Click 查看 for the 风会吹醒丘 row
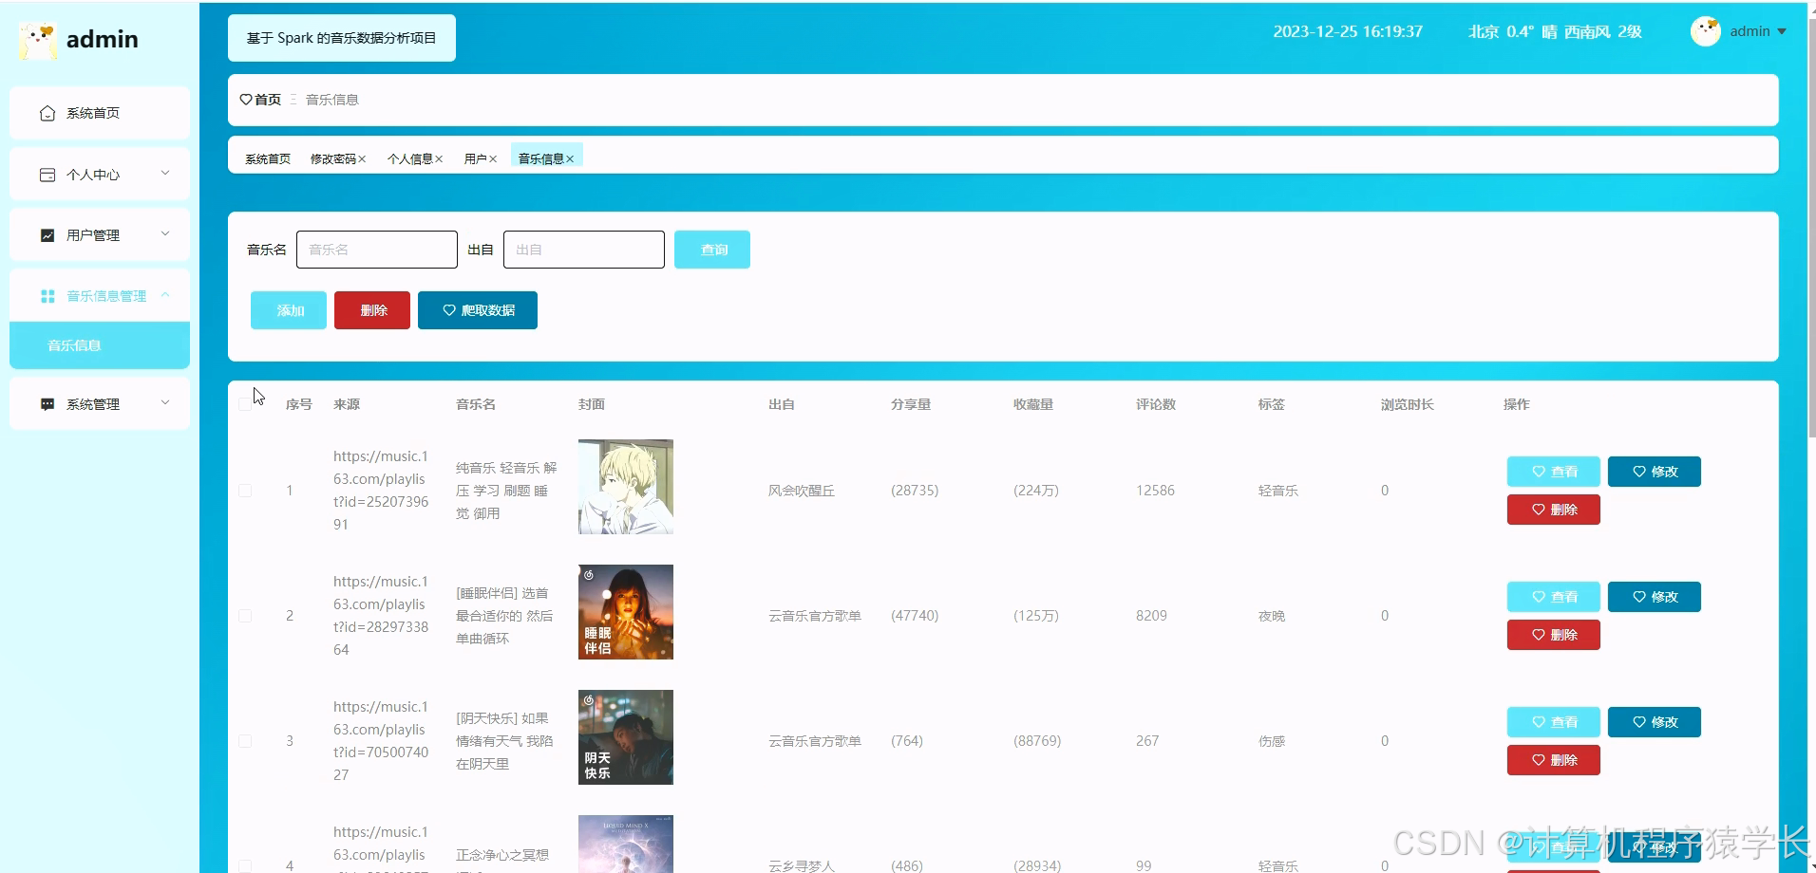1816x873 pixels. click(x=1554, y=472)
